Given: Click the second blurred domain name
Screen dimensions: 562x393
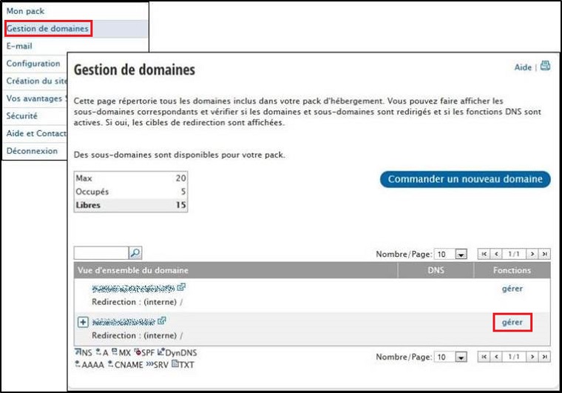Looking at the screenshot, I should 123,322.
